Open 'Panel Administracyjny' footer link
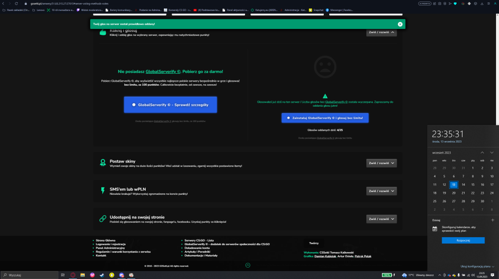499x279 pixels. [110, 248]
